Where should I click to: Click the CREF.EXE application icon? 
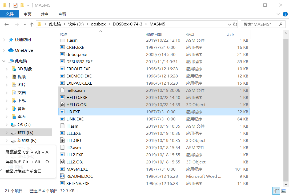pyautogui.click(x=62, y=47)
